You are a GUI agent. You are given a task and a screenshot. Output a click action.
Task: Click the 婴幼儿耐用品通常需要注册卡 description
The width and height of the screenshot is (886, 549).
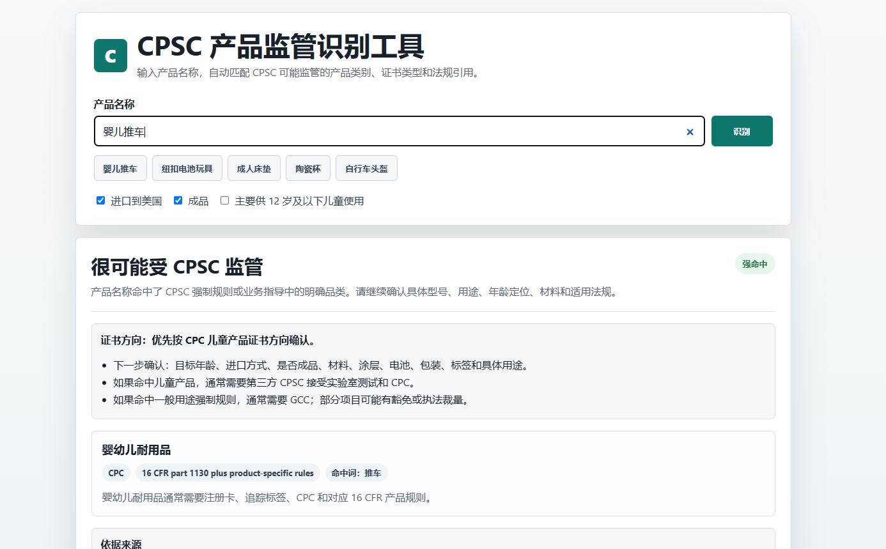[267, 497]
